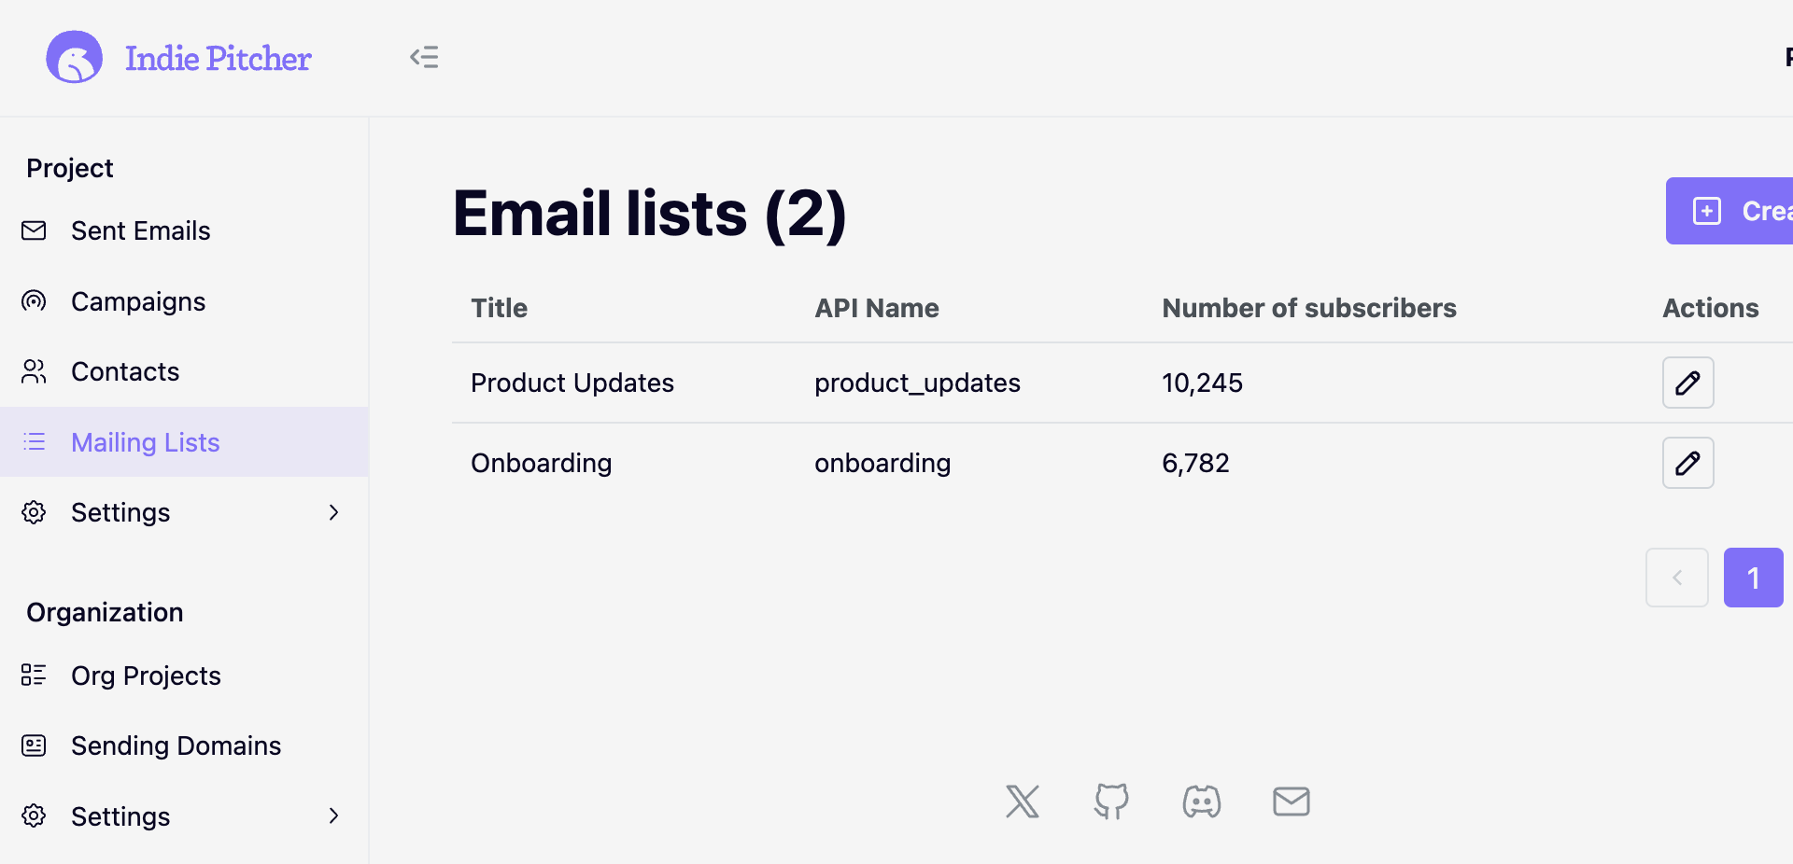Expand the Organization Settings submenu
Screen dimensions: 1793x864
tap(333, 815)
